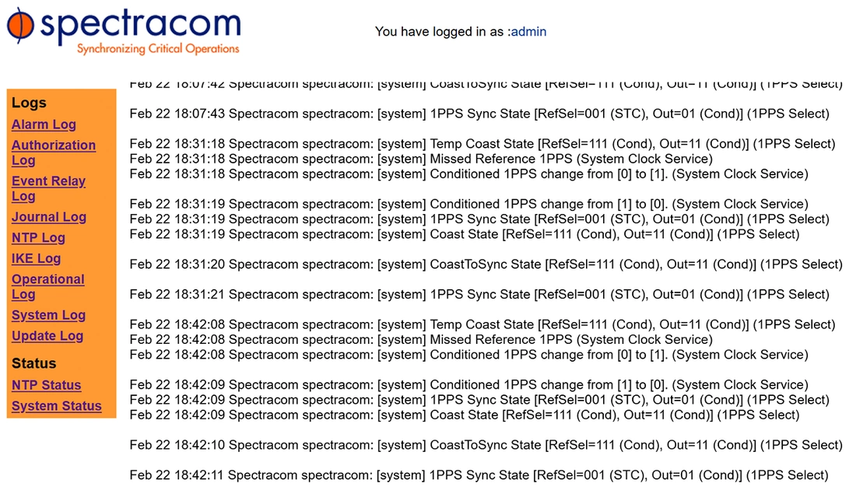Screen dimensions: 856x494
Task: Open the Alarm Log link
Action: pos(44,124)
